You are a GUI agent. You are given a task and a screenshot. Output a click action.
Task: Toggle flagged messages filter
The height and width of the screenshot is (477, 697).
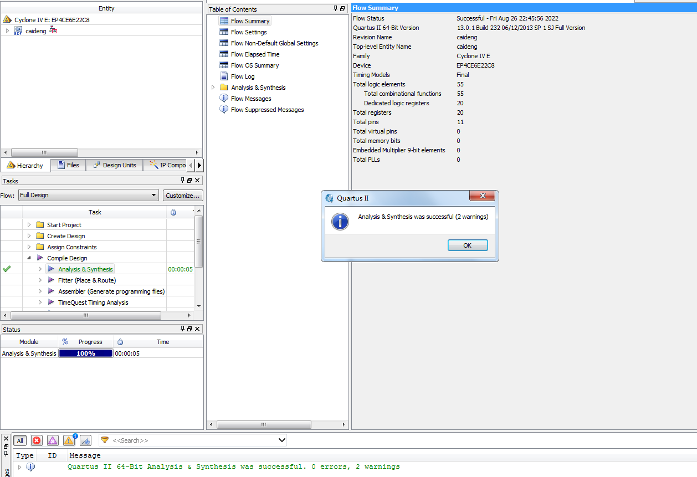coord(85,440)
